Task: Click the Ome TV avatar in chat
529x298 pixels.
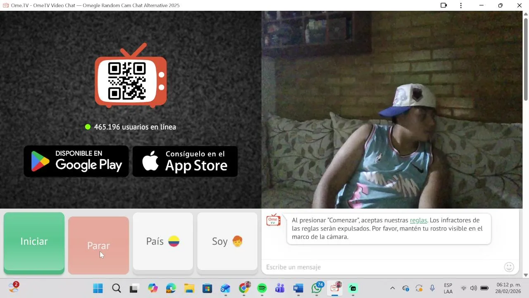Action: click(273, 220)
